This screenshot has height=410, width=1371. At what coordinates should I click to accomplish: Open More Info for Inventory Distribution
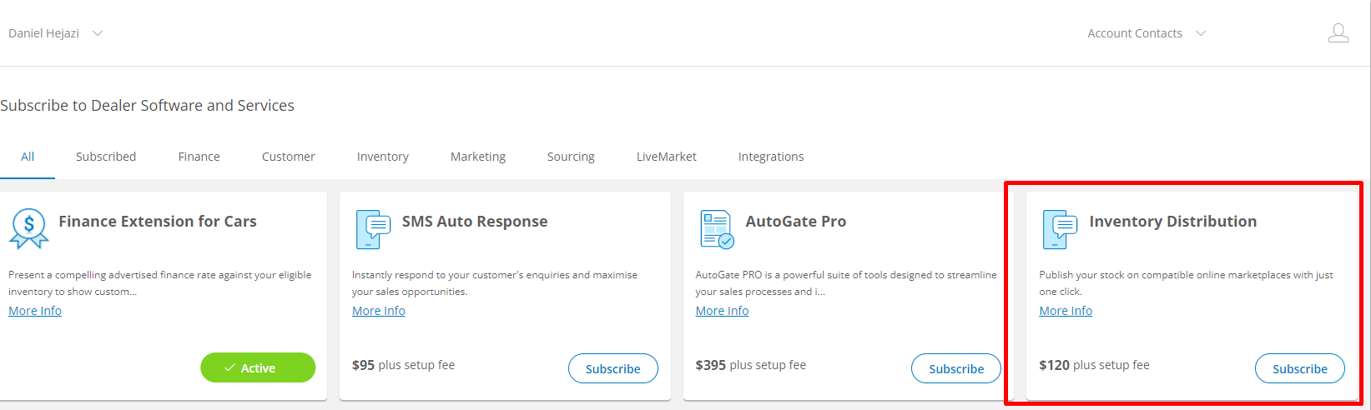pos(1065,311)
